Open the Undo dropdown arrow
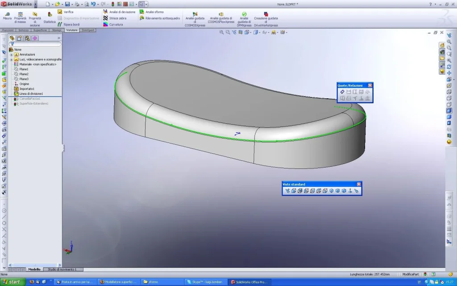 [98, 4]
